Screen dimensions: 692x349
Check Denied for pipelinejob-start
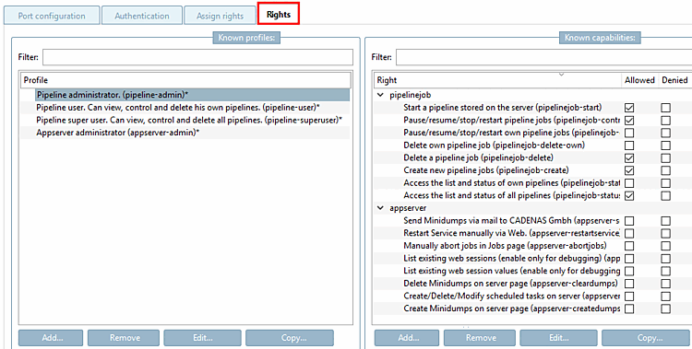click(x=665, y=108)
